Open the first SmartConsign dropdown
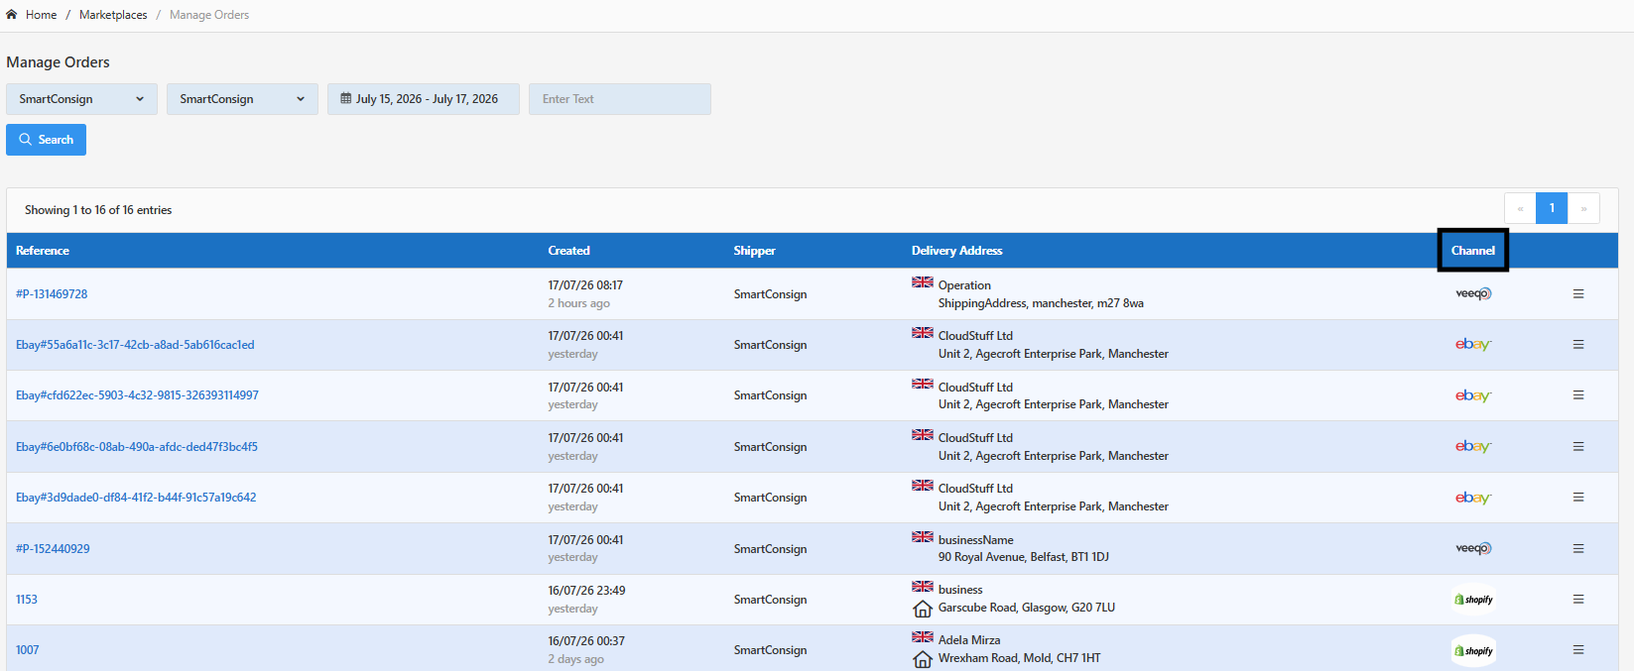The width and height of the screenshot is (1634, 671). point(81,99)
